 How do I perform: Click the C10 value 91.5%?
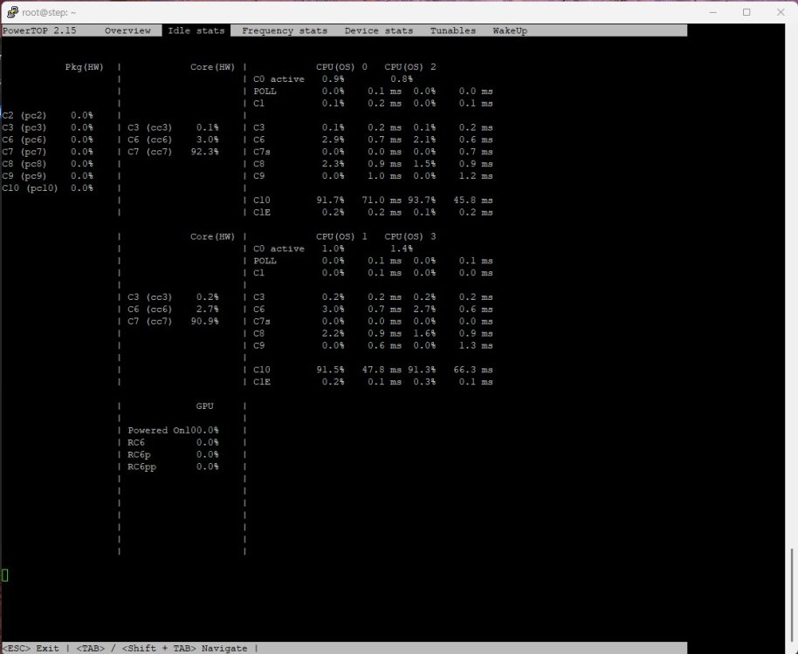coord(330,370)
